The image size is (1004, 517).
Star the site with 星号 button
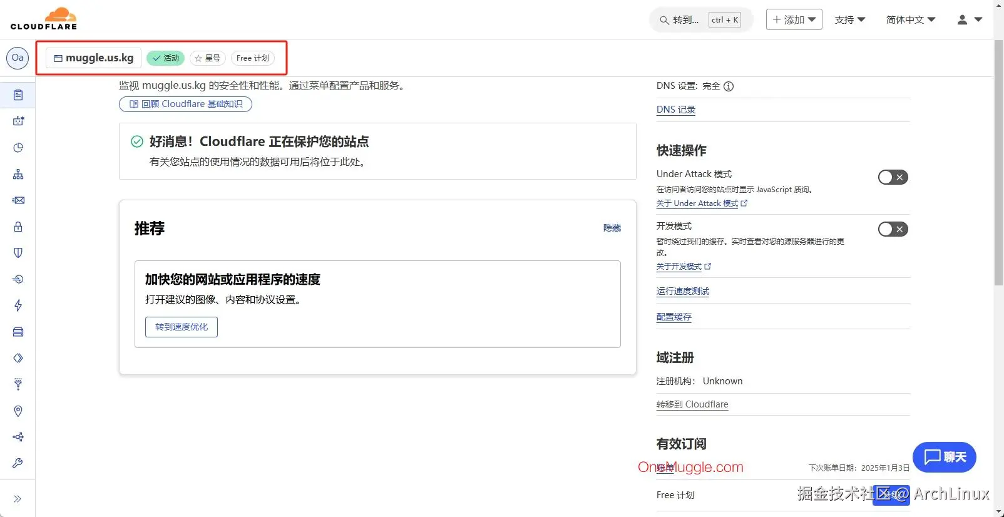tap(207, 58)
